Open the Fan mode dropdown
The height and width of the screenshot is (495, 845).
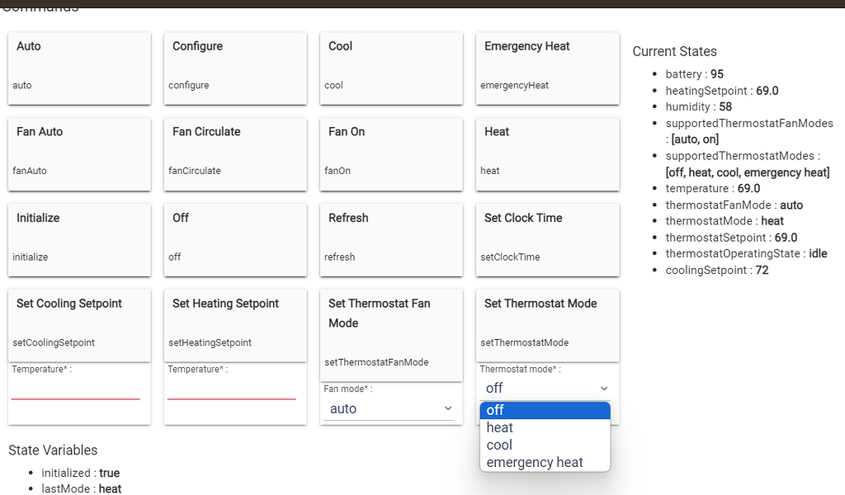(390, 408)
